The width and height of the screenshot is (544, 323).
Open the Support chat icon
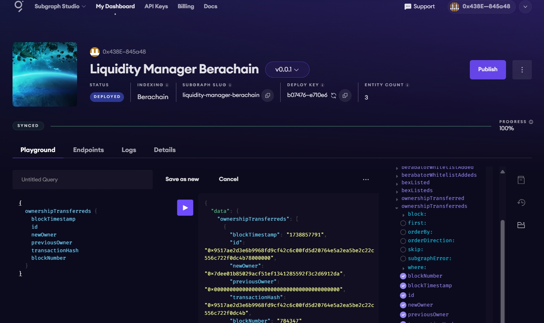tap(408, 6)
